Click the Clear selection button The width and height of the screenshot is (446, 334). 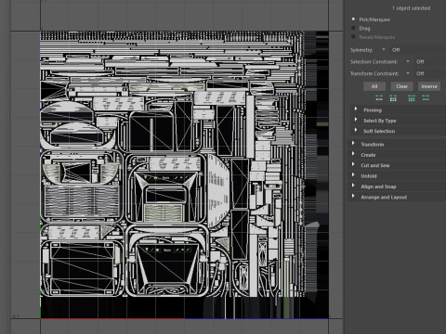pos(401,86)
